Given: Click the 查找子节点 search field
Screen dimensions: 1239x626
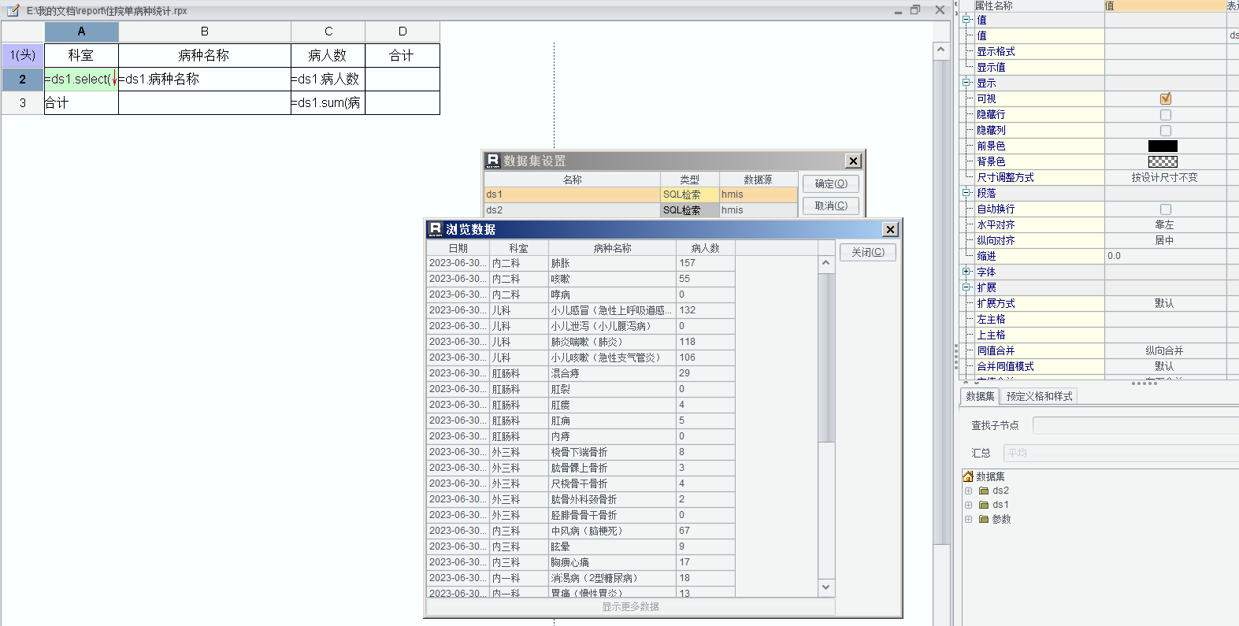Looking at the screenshot, I should pyautogui.click(x=1136, y=425).
